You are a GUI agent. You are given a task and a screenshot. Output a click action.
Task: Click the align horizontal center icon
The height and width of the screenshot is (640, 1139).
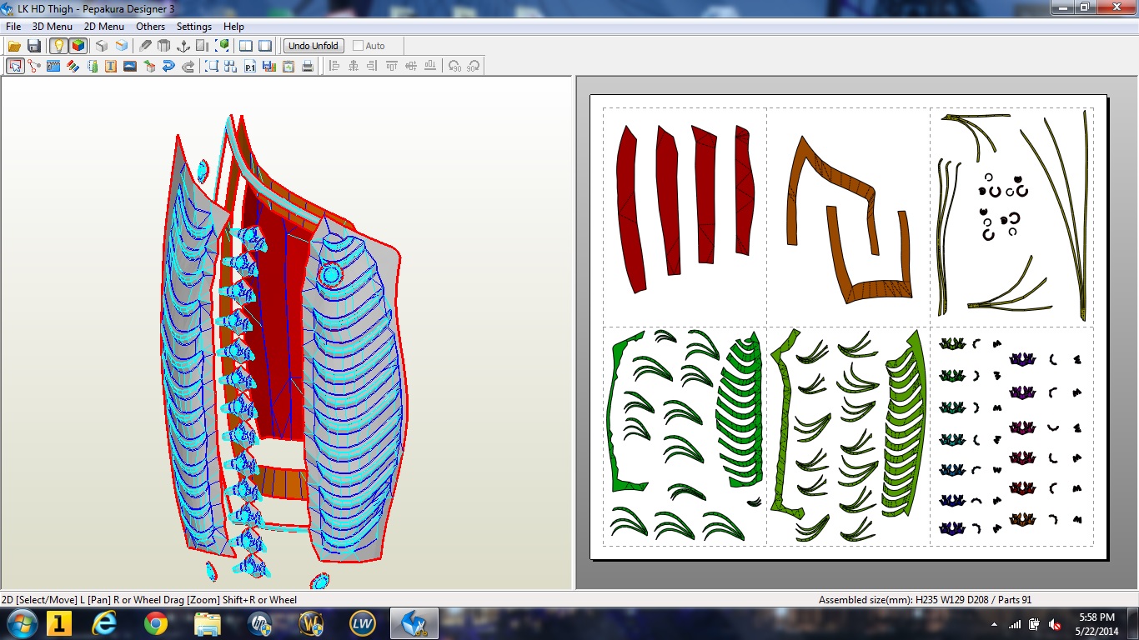click(x=354, y=66)
